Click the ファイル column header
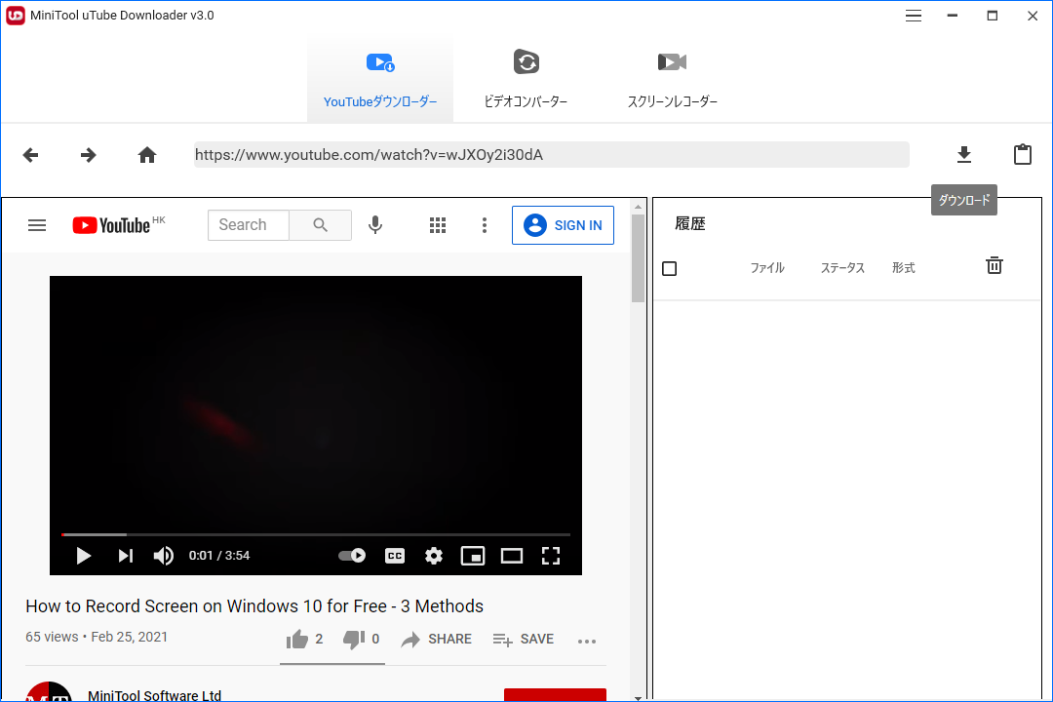This screenshot has width=1053, height=702. point(767,268)
